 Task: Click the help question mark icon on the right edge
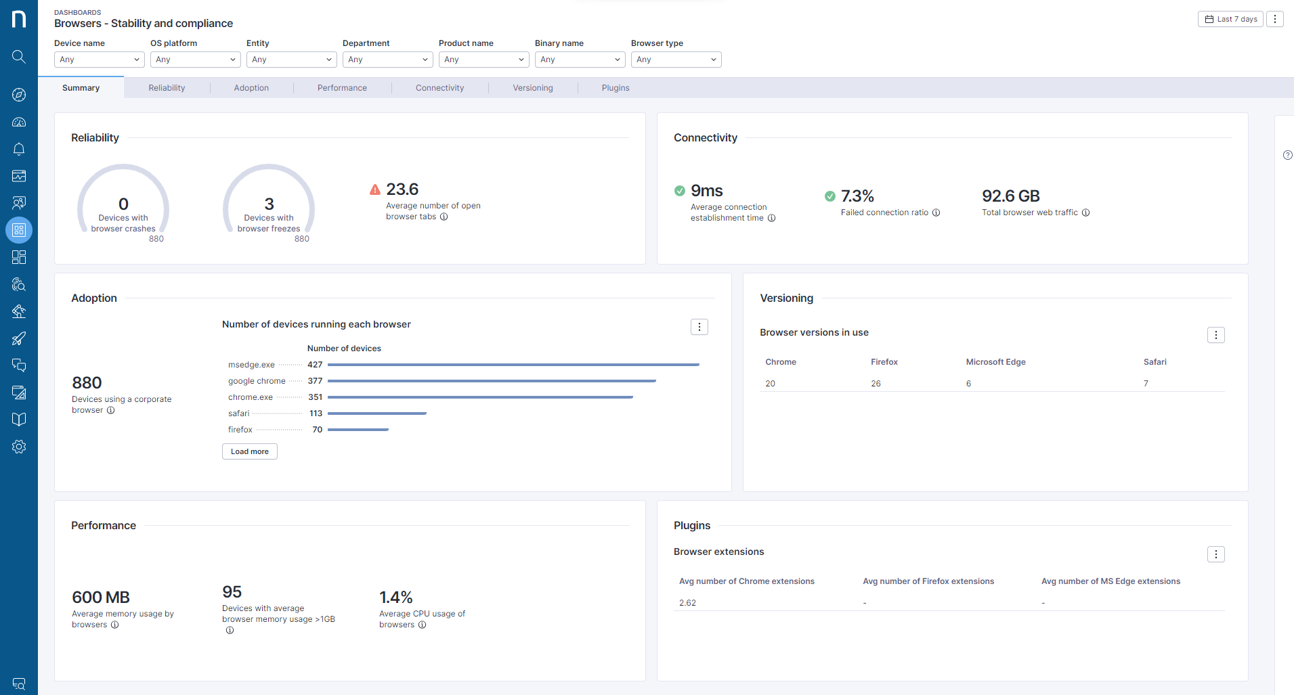click(x=1287, y=155)
